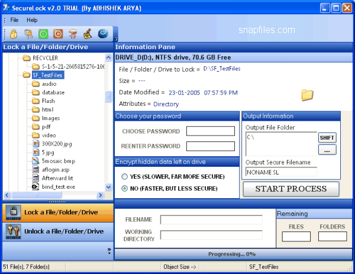Click the FILENAME field

(211, 220)
